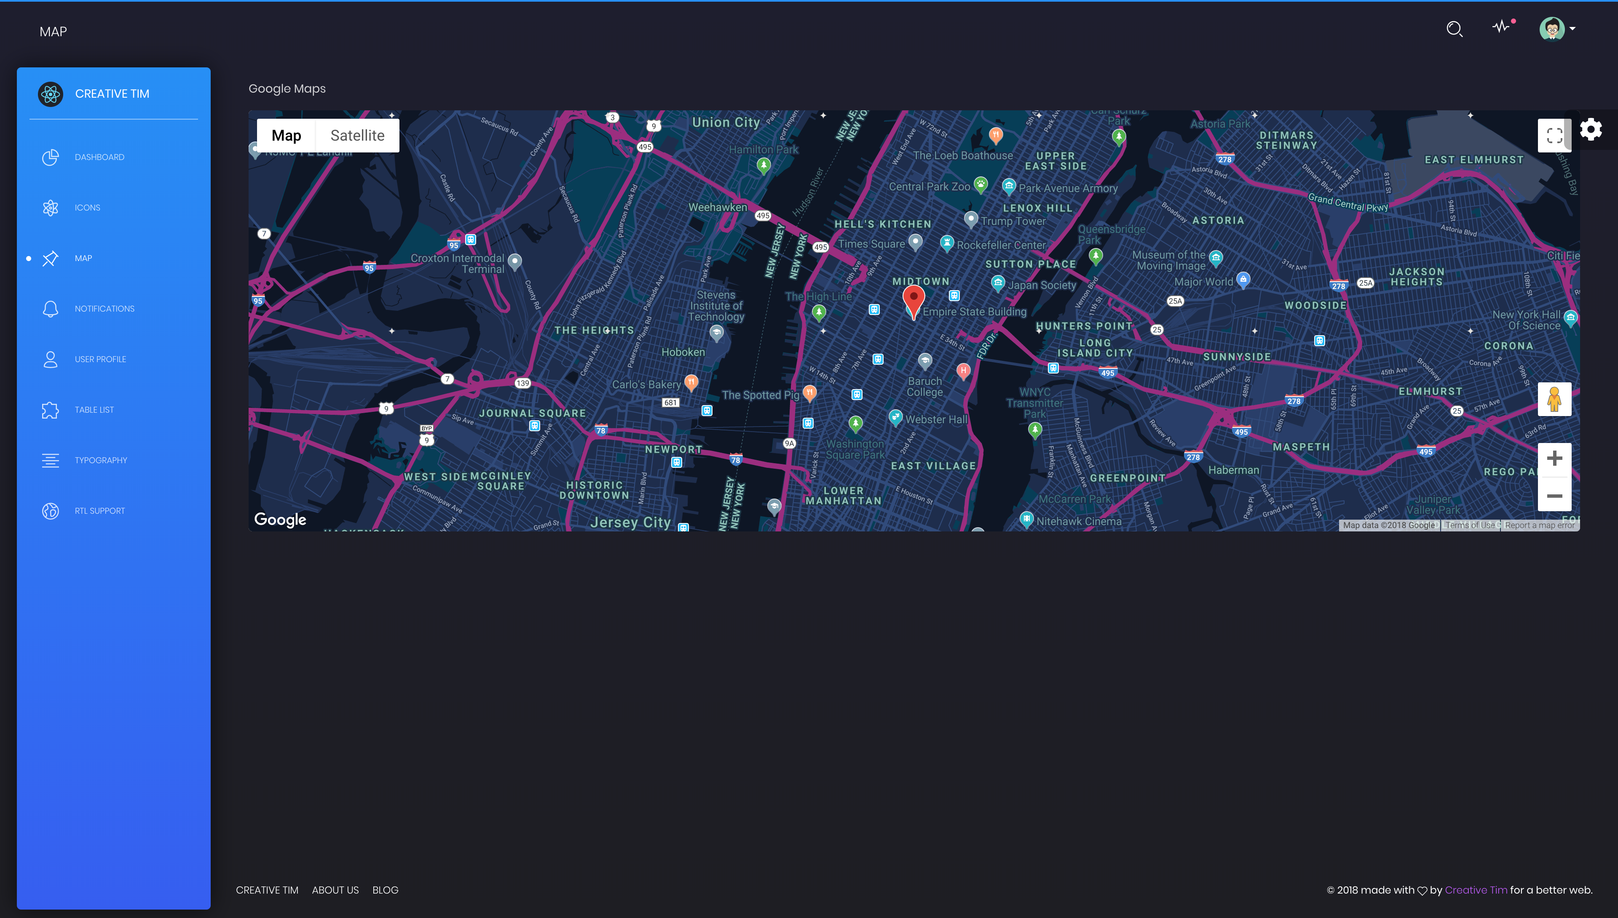Zoom out with the minus button

[1554, 496]
